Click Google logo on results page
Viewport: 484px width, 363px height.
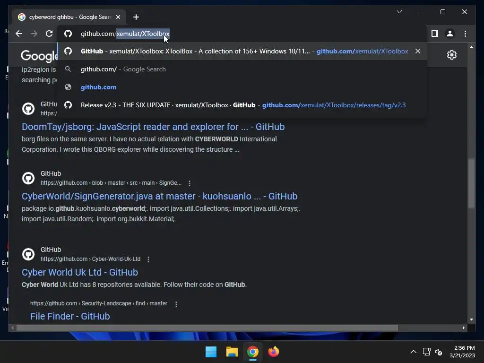pyautogui.click(x=39, y=56)
